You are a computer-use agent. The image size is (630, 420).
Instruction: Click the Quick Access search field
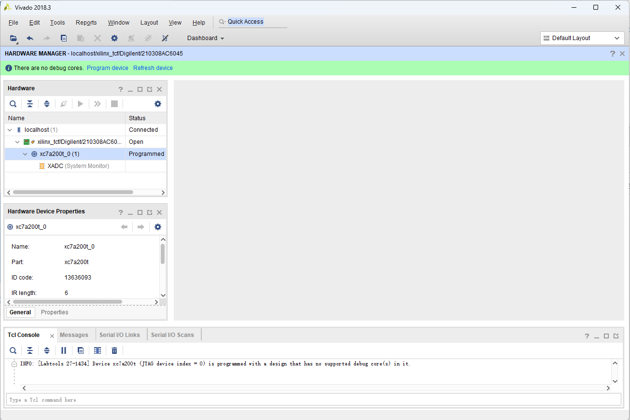pos(253,22)
